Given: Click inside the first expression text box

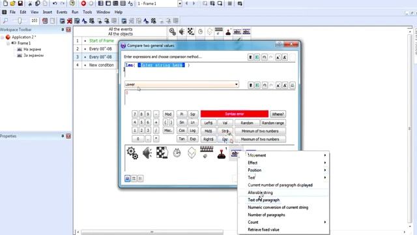Looking at the screenshot, I should pos(210,70).
